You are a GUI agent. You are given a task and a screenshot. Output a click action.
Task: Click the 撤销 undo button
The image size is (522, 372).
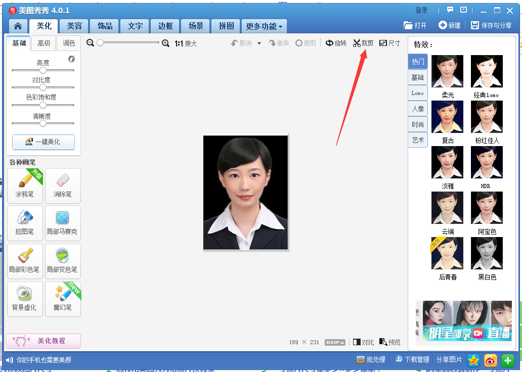241,43
